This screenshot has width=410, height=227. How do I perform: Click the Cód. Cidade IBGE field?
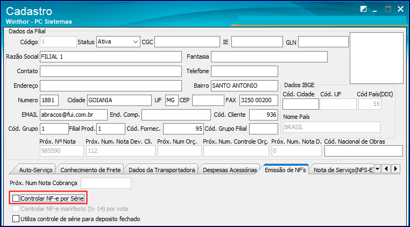301,104
